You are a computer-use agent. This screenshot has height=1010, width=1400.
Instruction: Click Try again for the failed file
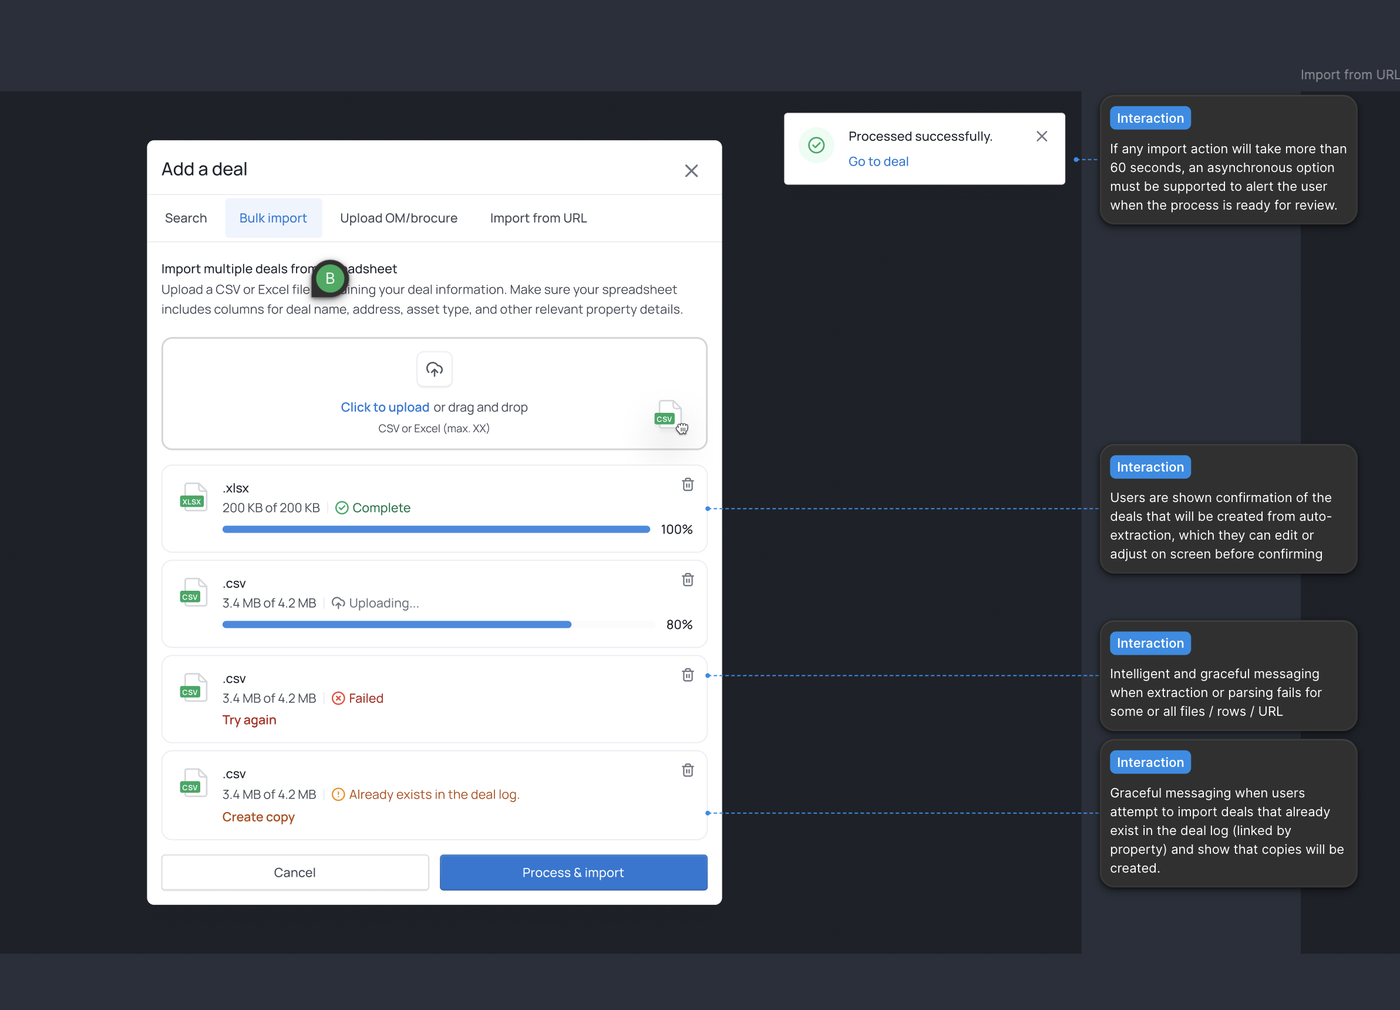(249, 720)
